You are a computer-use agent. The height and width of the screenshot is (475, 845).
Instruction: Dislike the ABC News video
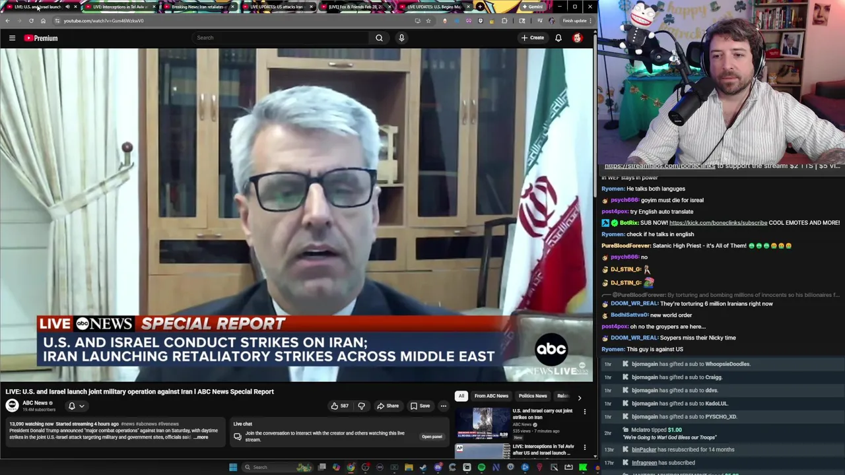[x=361, y=406]
